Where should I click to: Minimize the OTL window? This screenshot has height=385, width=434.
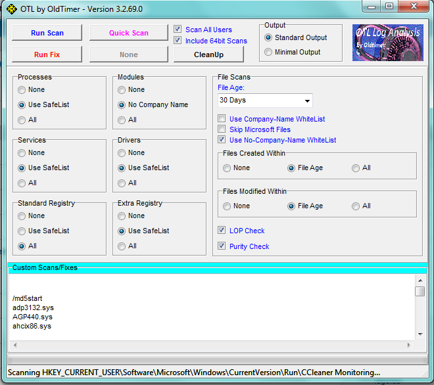tap(372, 7)
